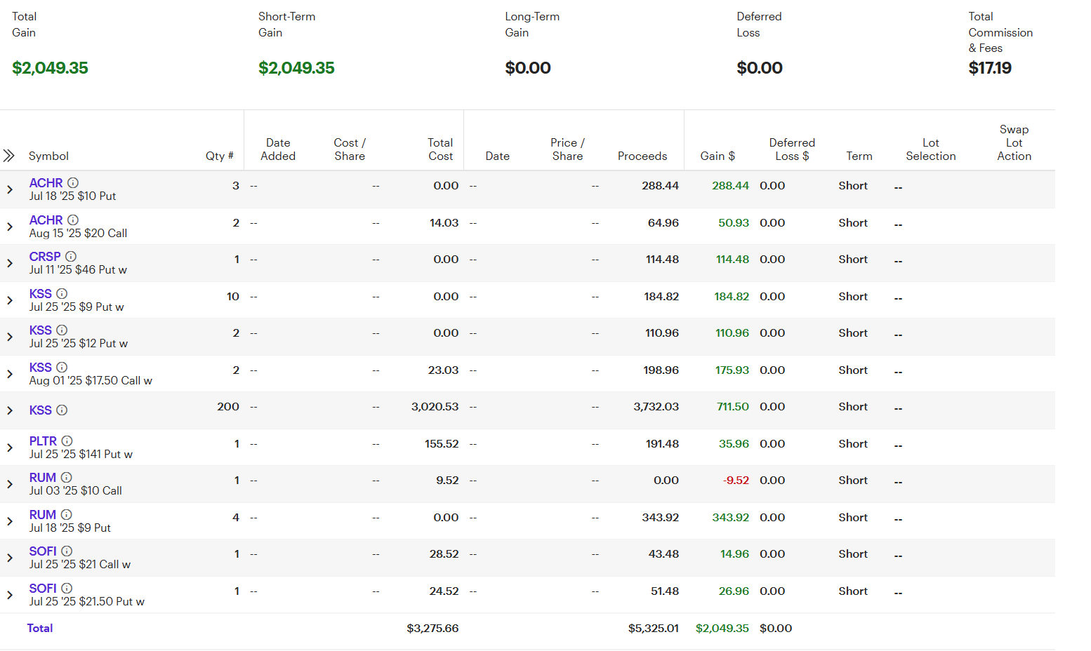Expand the SOFI $21.50 Put row
This screenshot has width=1091, height=651.
pyautogui.click(x=10, y=595)
